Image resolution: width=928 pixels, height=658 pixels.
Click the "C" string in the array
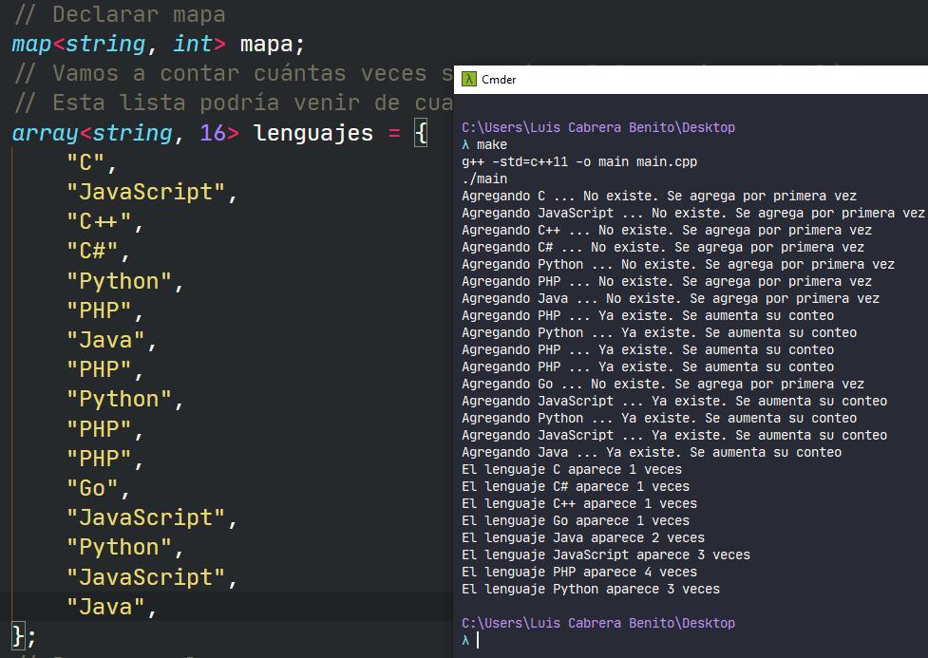85,162
